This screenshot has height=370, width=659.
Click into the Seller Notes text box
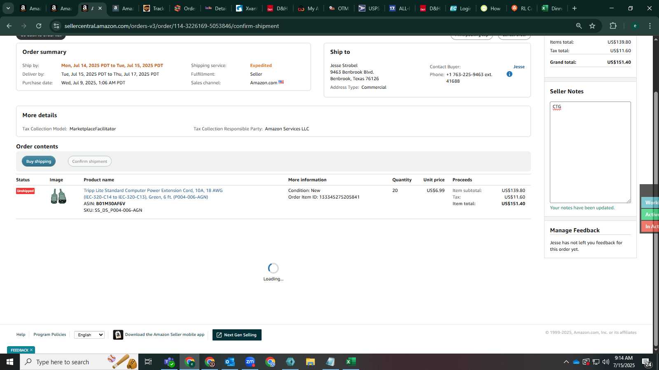point(590,152)
